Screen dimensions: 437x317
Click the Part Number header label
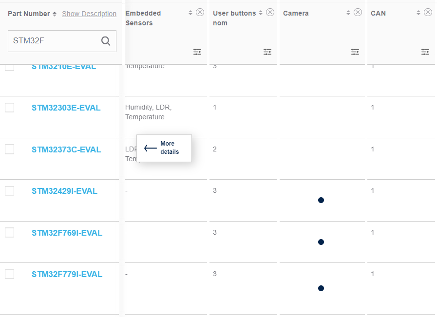click(x=29, y=14)
